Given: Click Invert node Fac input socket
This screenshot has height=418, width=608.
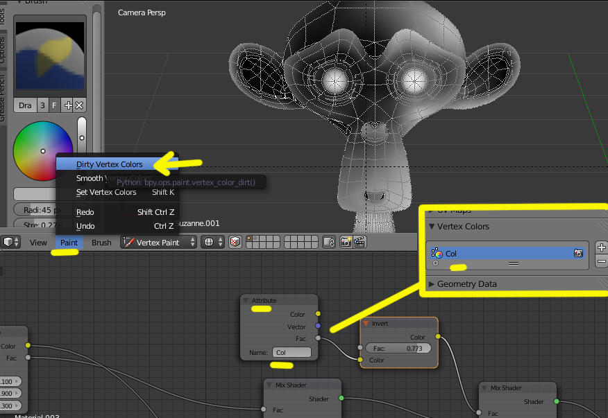Looking at the screenshot, I should (360, 348).
